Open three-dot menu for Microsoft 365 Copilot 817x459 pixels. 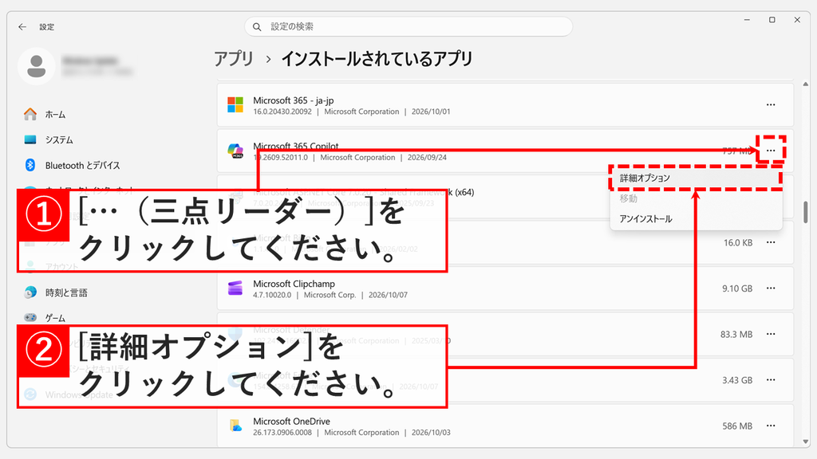[771, 151]
